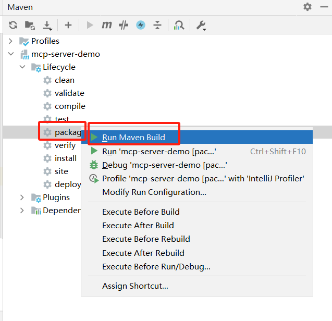Click the validate goal gear icon
This screenshot has width=332, height=321.
[47, 93]
